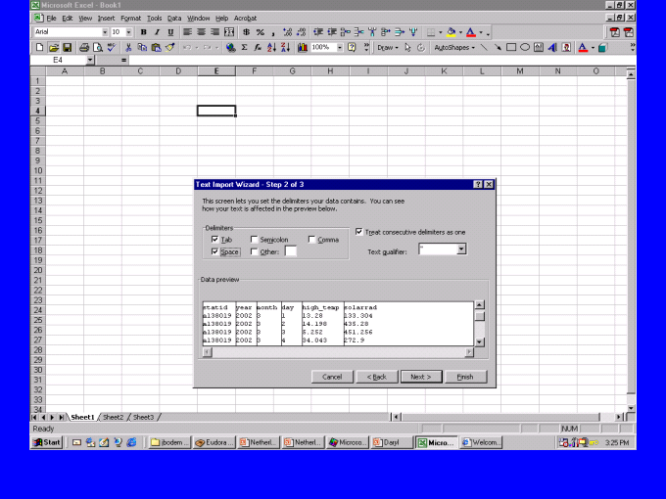Check the Comma delimiter checkbox
The height and width of the screenshot is (499, 666).
point(311,240)
